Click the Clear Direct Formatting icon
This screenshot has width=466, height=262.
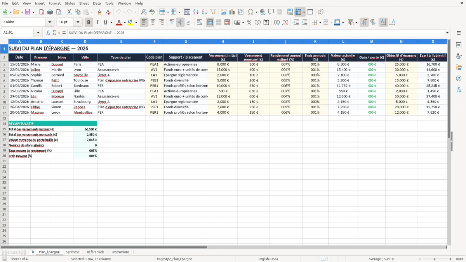108,12
